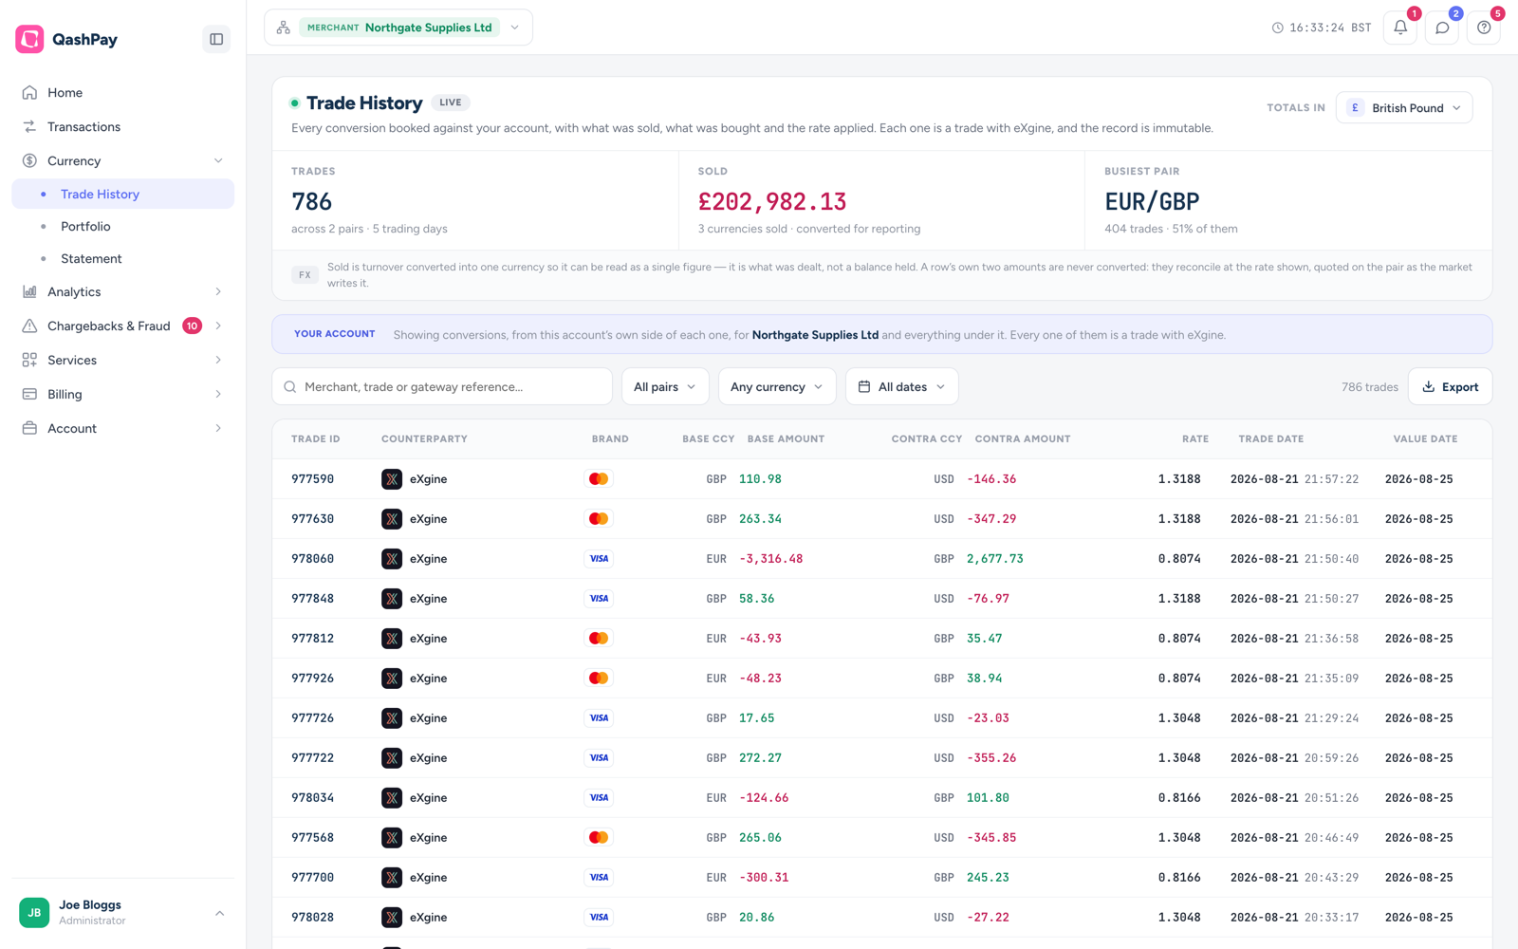The image size is (1518, 949).
Task: Open the Transactions menu item
Action: pyautogui.click(x=123, y=126)
